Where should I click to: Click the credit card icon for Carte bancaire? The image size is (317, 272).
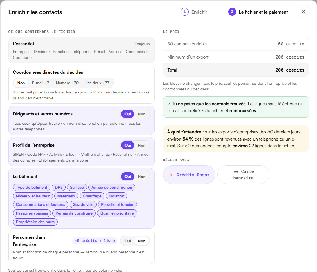[236, 172]
